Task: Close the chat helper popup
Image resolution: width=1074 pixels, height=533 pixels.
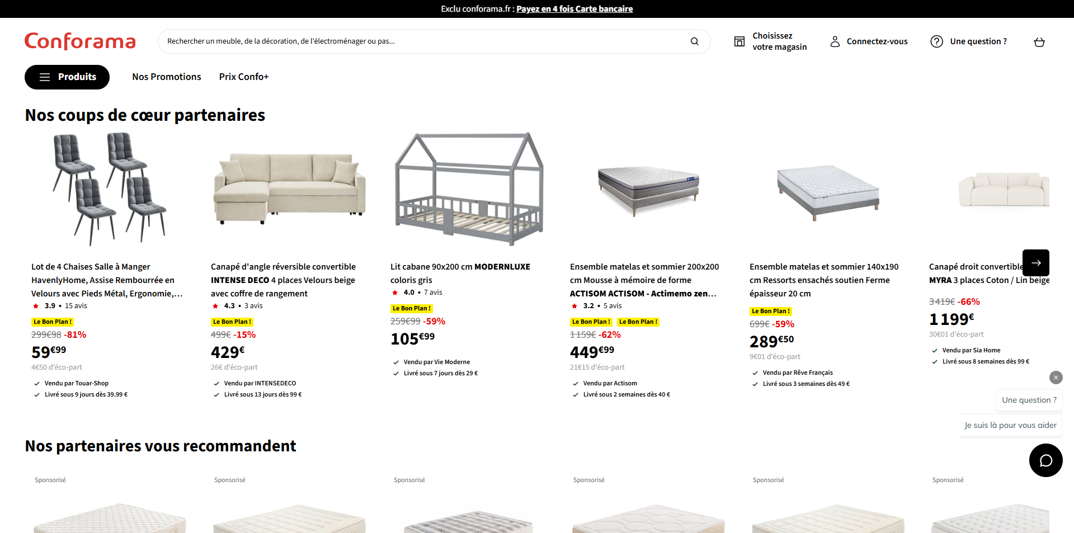Action: [x=1056, y=378]
